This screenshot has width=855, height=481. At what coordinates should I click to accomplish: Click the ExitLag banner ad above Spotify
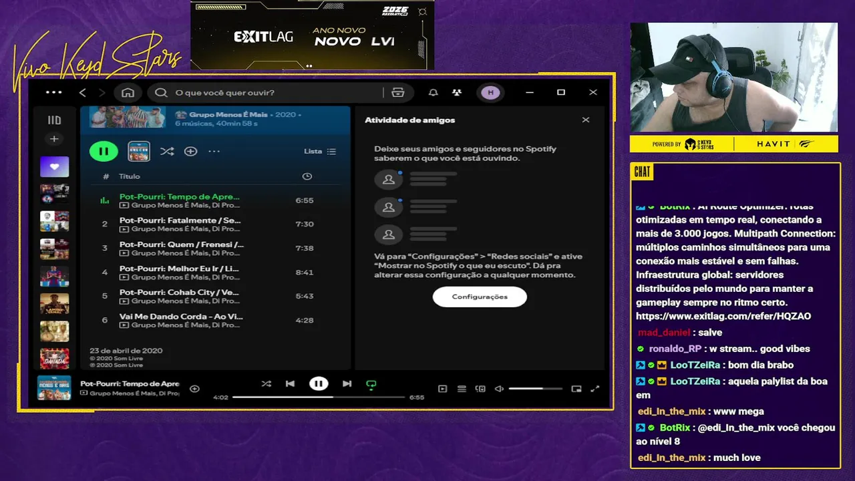313,35
